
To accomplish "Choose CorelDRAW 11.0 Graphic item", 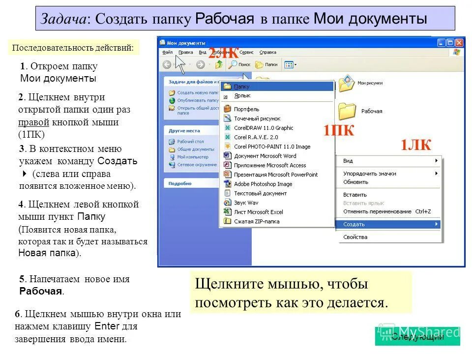I will point(277,128).
